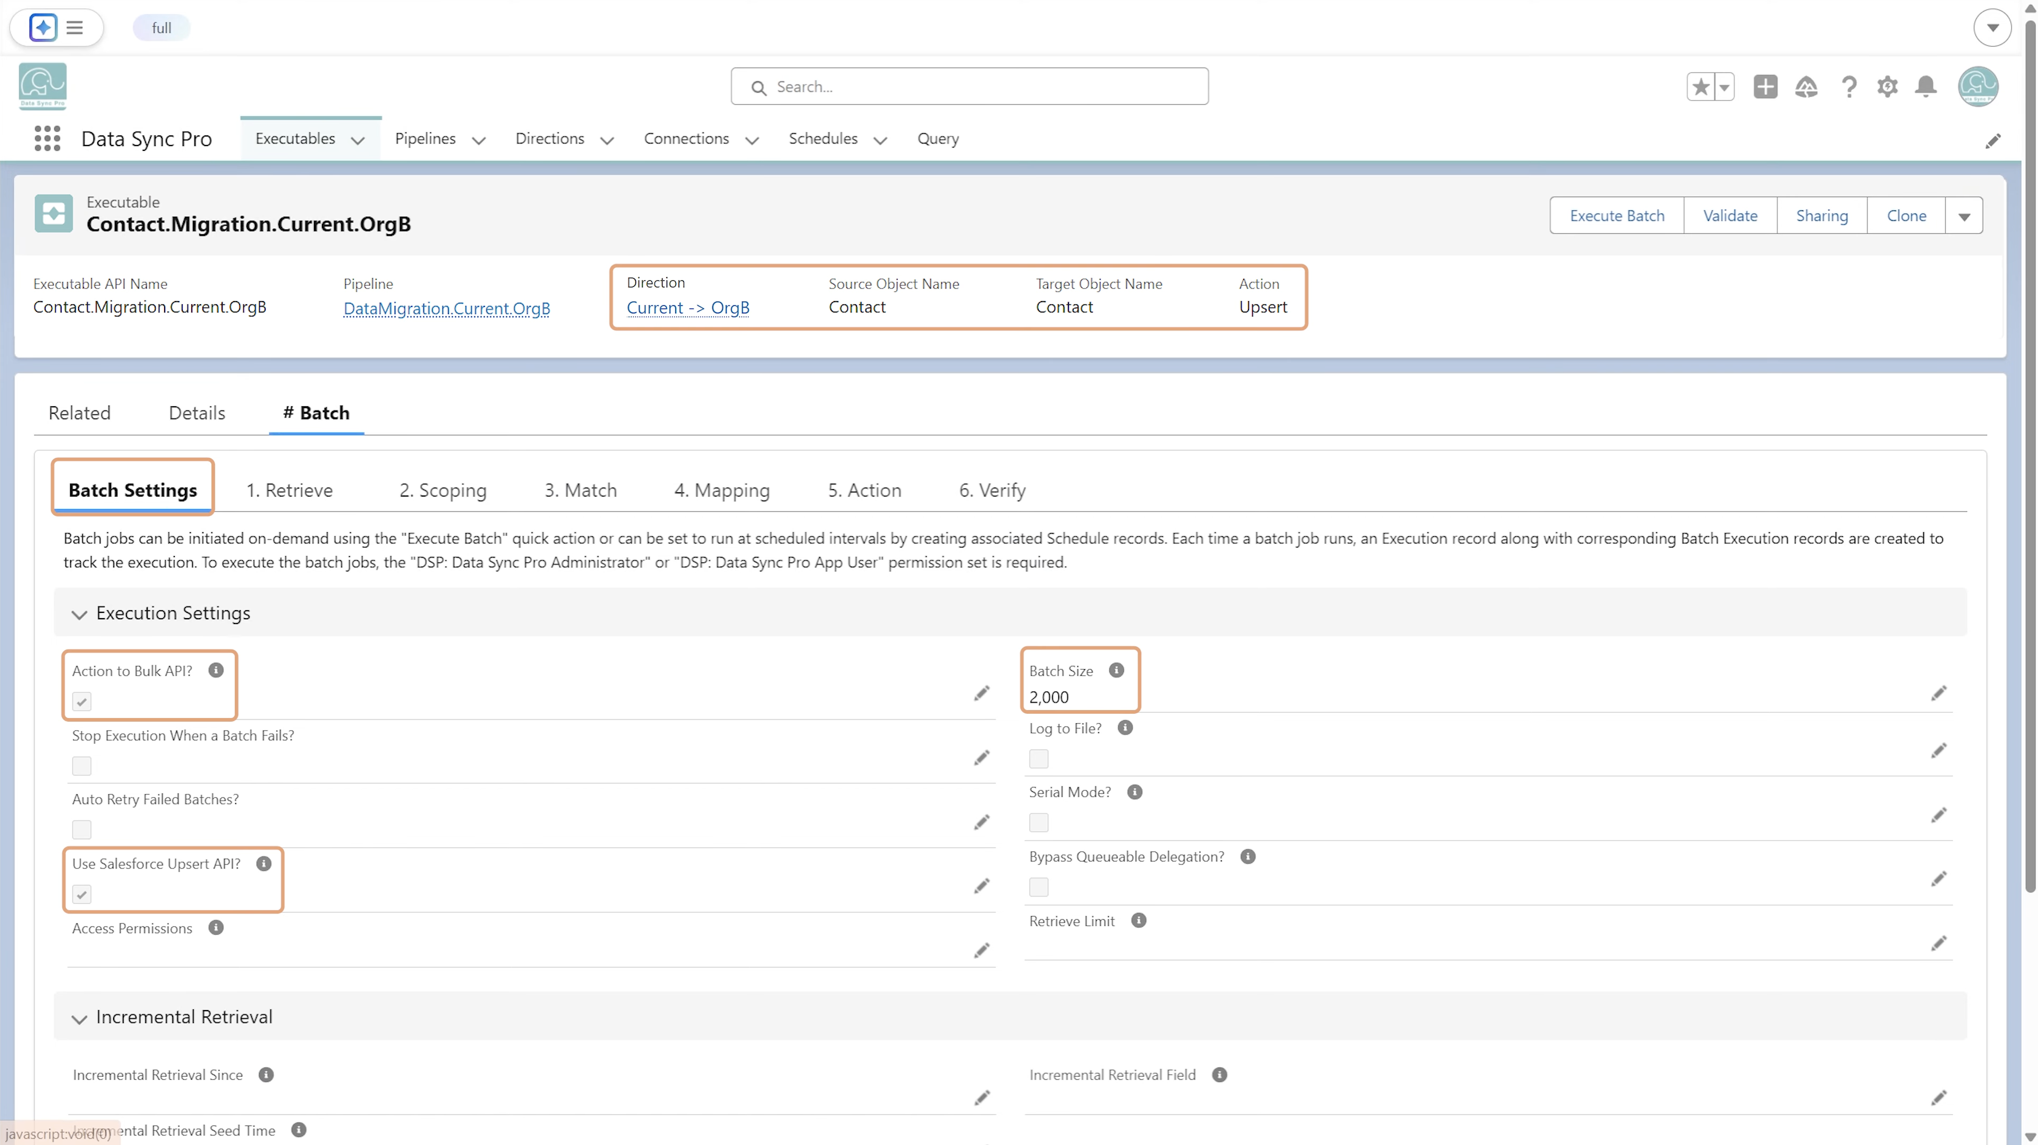Show info tooltip for Retrieve Limit
Viewport: 2038px width, 1145px height.
(x=1139, y=920)
